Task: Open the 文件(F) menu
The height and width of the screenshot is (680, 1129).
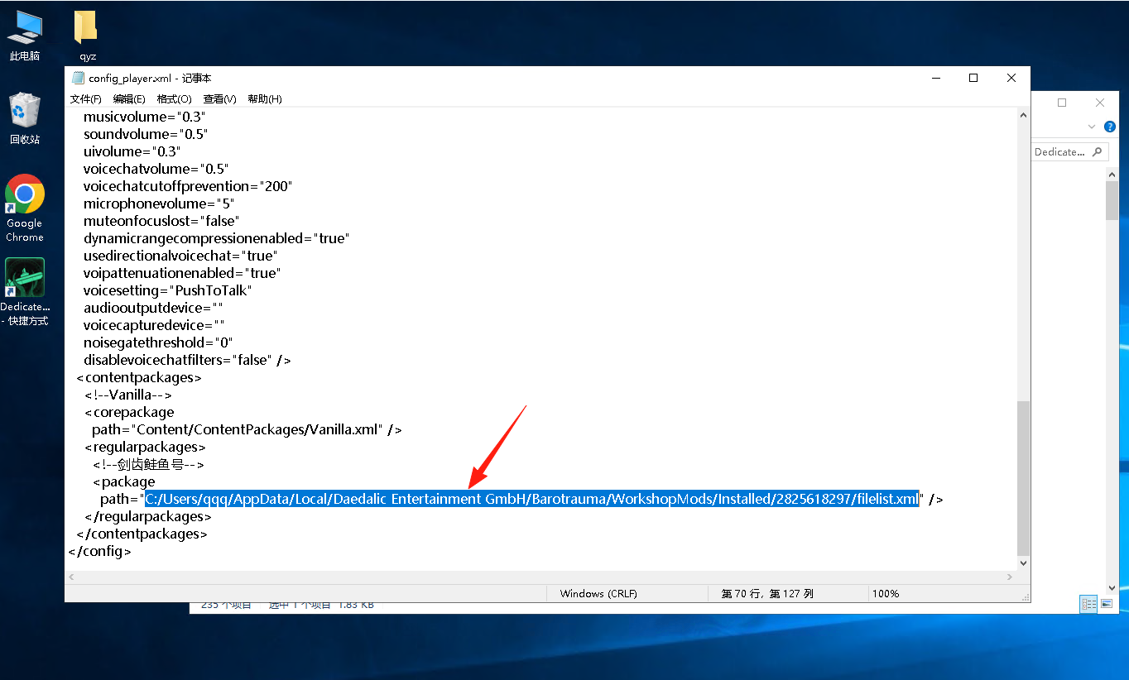Action: click(x=86, y=98)
